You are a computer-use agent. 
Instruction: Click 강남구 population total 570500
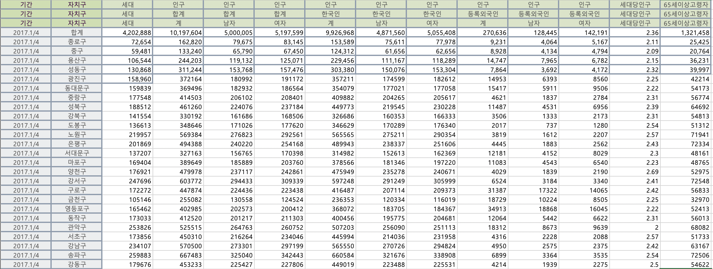(x=178, y=246)
